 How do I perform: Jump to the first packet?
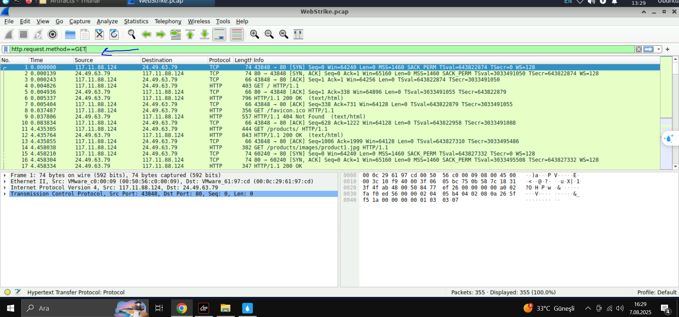pyautogui.click(x=190, y=34)
